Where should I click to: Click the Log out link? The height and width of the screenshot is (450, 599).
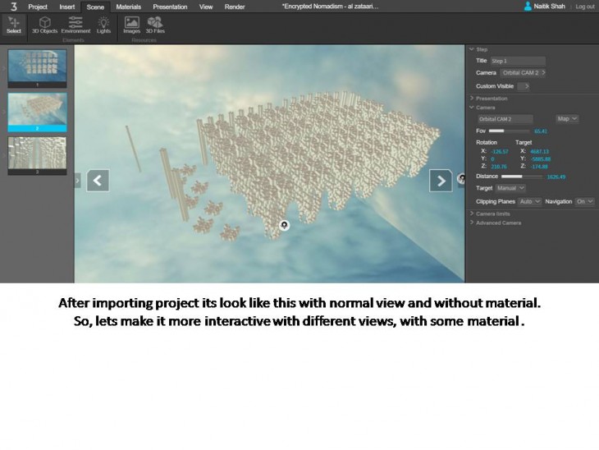tap(584, 6)
